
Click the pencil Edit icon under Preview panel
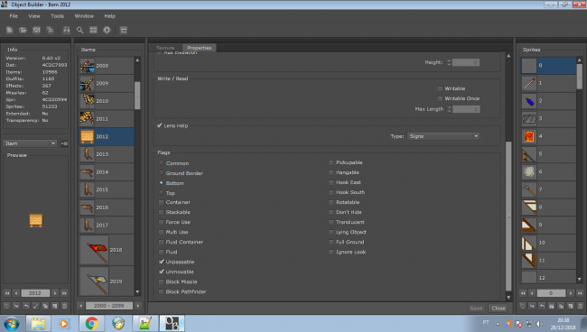click(35, 306)
